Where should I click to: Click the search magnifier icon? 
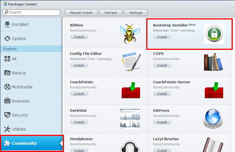[6, 12]
